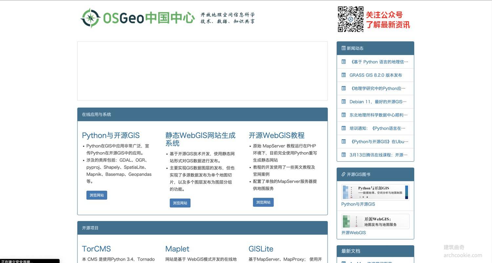
Task: Click list icon beside 东北地理所 news item
Action: click(x=343, y=115)
